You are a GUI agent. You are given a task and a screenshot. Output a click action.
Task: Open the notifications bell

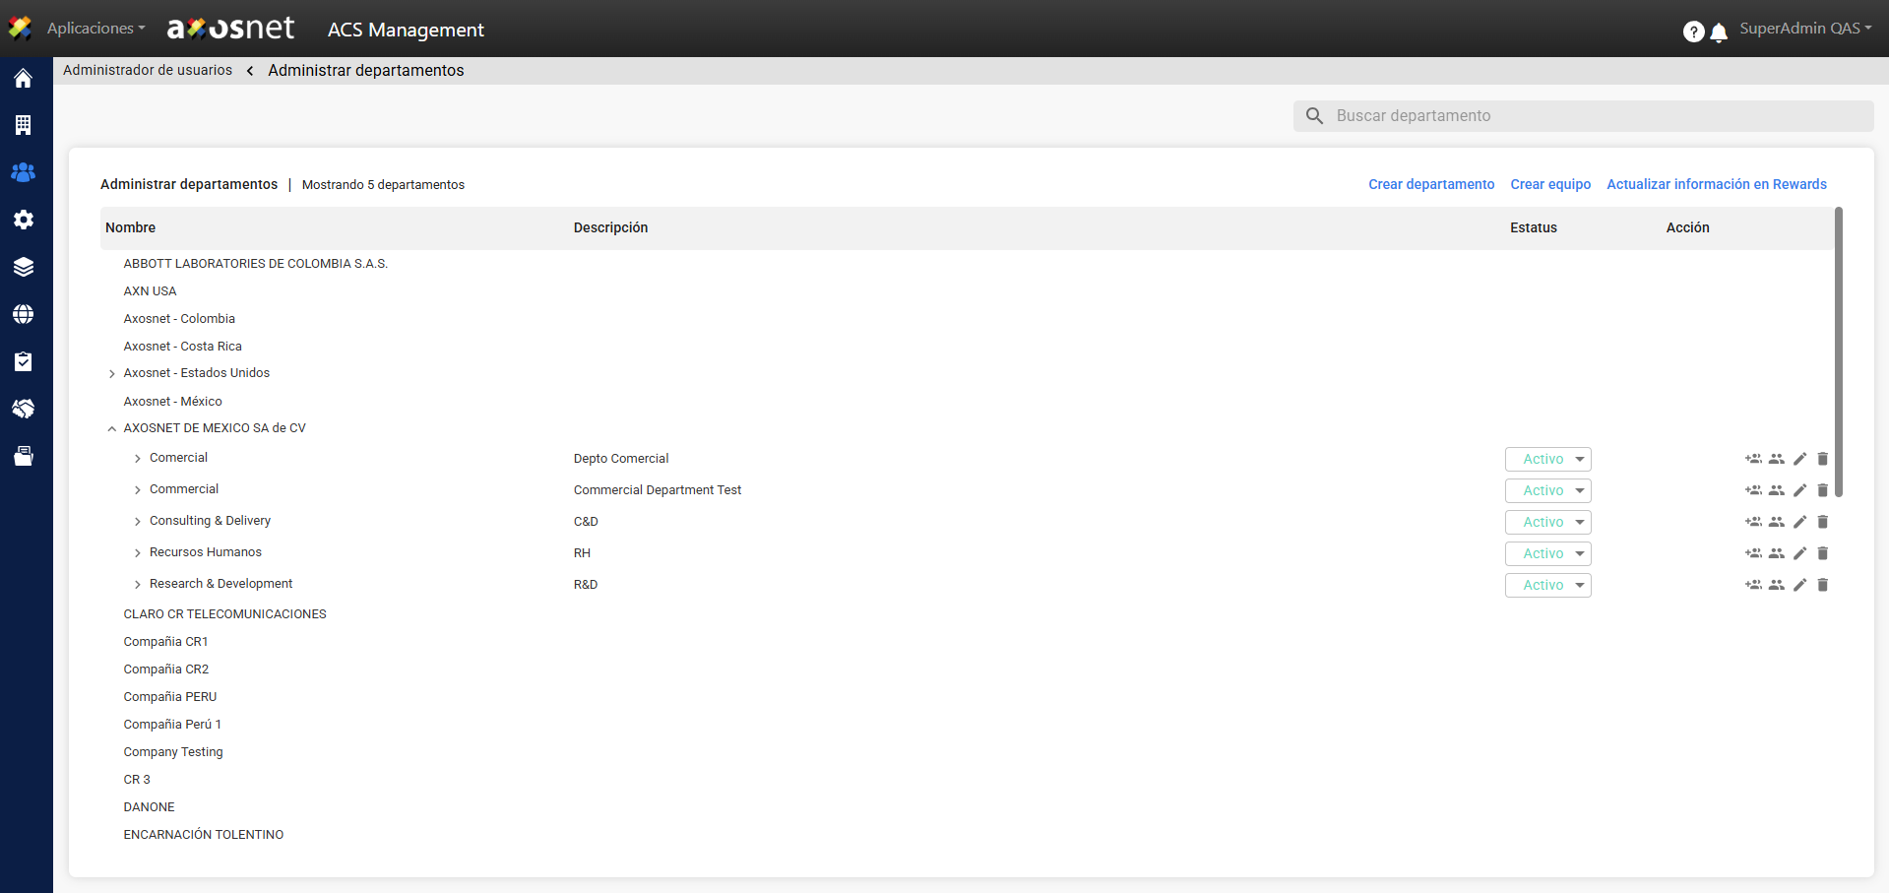coord(1719,32)
